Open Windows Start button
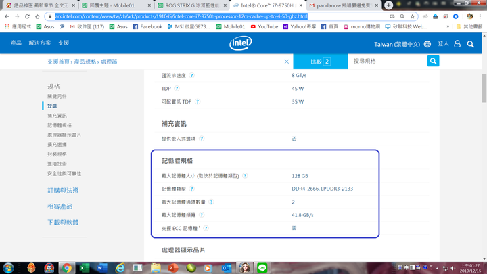Viewport: 487px width, 274px height. [x=8, y=268]
